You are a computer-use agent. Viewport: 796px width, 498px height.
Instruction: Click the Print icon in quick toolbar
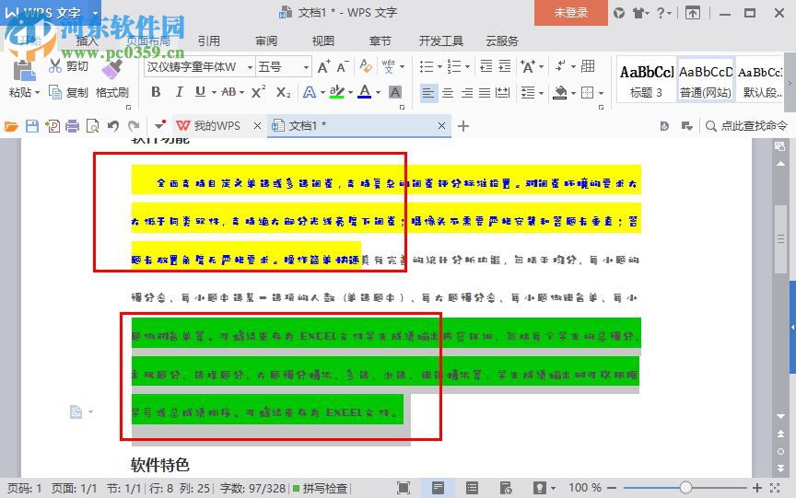(73, 126)
